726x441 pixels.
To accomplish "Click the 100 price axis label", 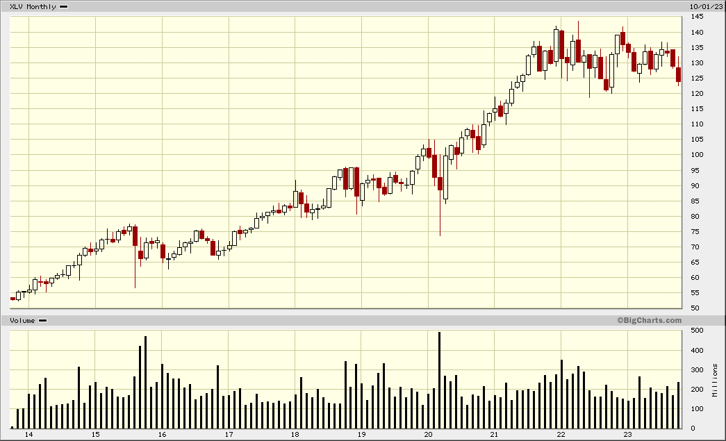I will [697, 155].
